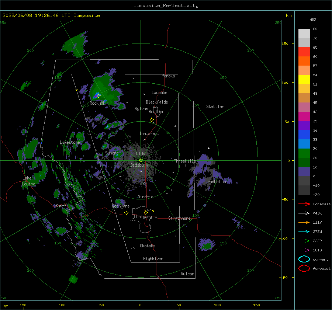Click the cyan current ellipse symbol
332x310 pixels.
[x=304, y=259]
